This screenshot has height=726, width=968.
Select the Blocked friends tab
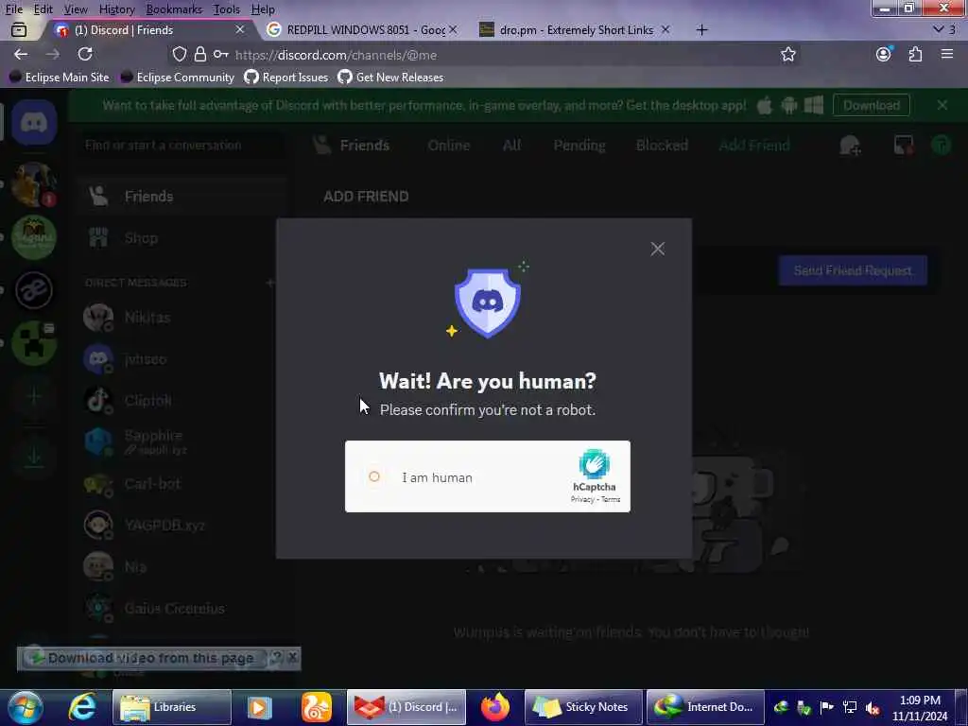pos(662,146)
